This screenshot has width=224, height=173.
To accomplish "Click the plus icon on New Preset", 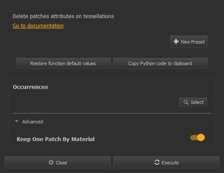I will (176, 41).
